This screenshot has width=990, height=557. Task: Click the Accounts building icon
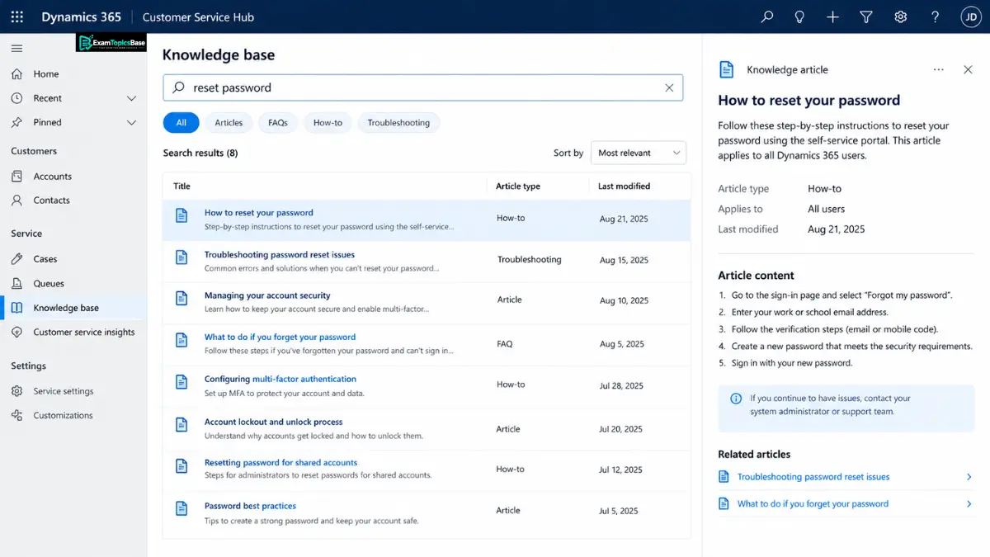point(16,176)
